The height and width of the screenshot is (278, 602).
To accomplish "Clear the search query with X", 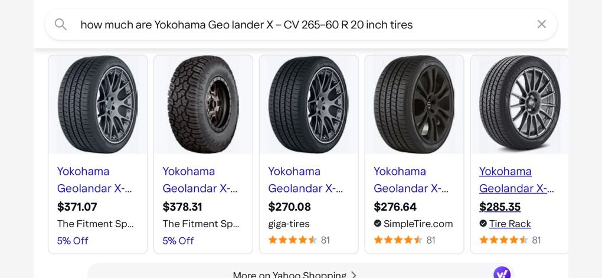I will (x=541, y=24).
